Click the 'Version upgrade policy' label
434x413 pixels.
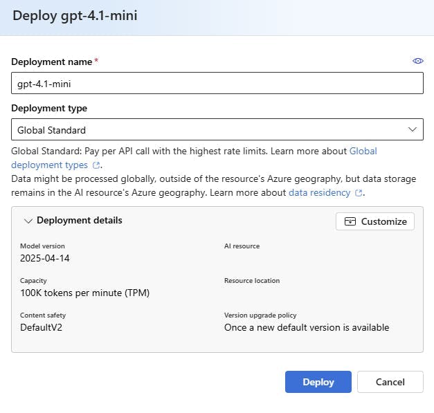coord(260,315)
